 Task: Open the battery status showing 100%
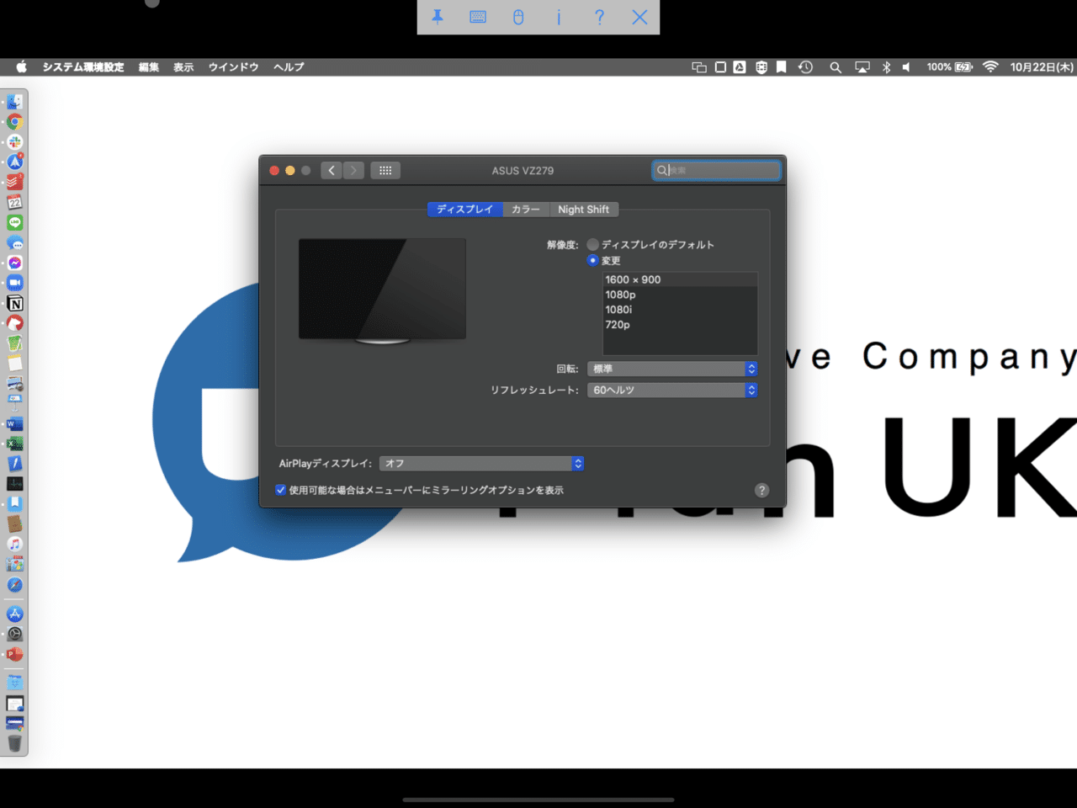pos(949,67)
